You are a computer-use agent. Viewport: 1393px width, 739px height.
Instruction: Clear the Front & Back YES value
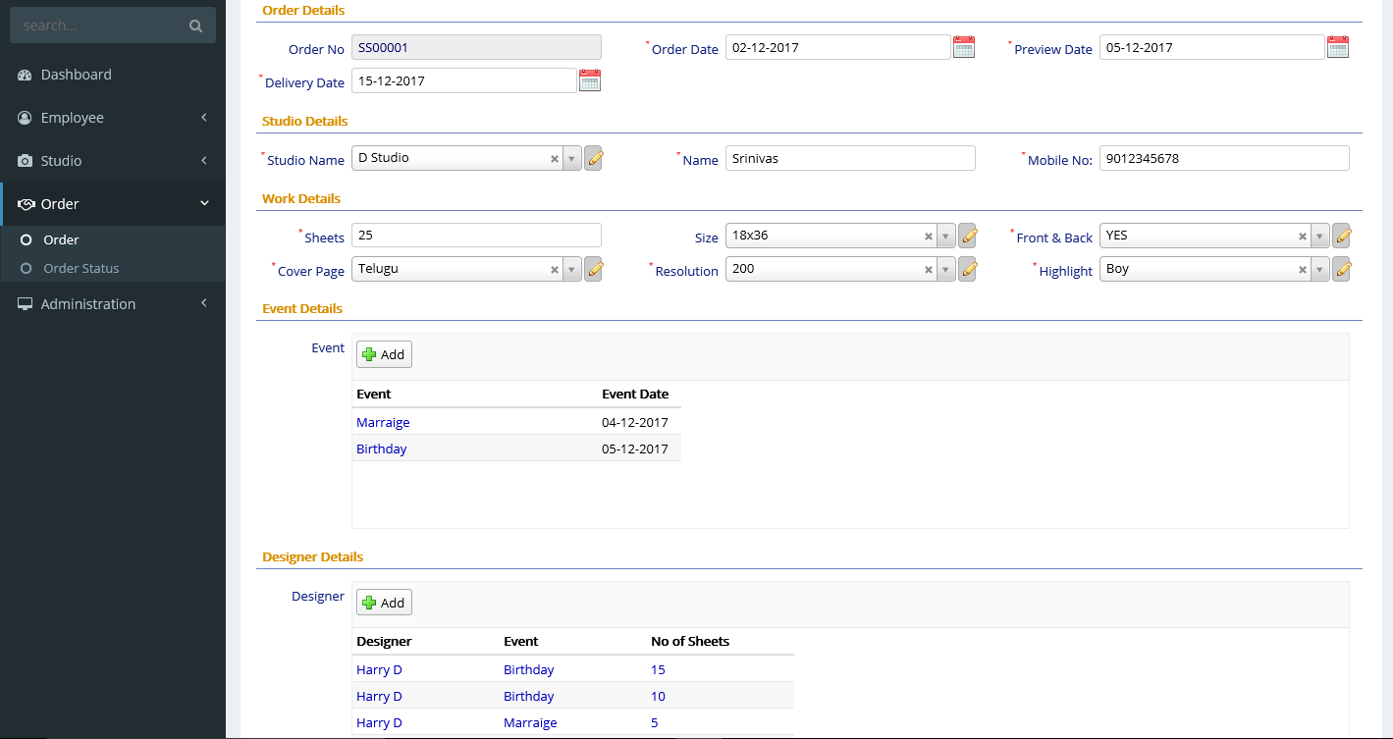pos(1303,235)
